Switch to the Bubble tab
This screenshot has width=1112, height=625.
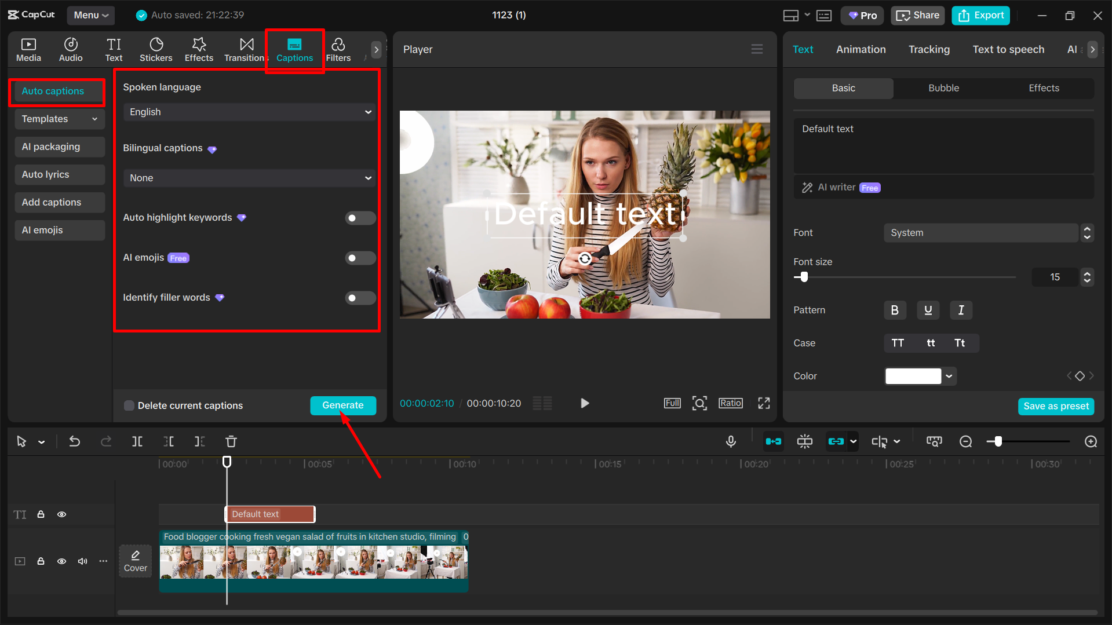pyautogui.click(x=943, y=88)
